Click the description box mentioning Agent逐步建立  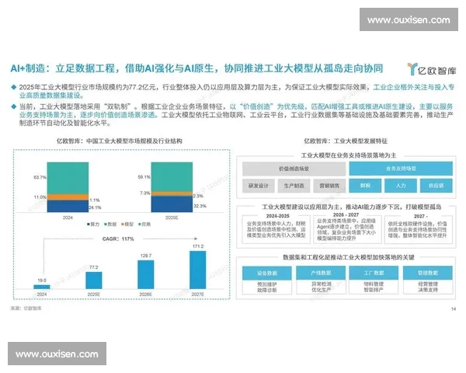[347, 229]
